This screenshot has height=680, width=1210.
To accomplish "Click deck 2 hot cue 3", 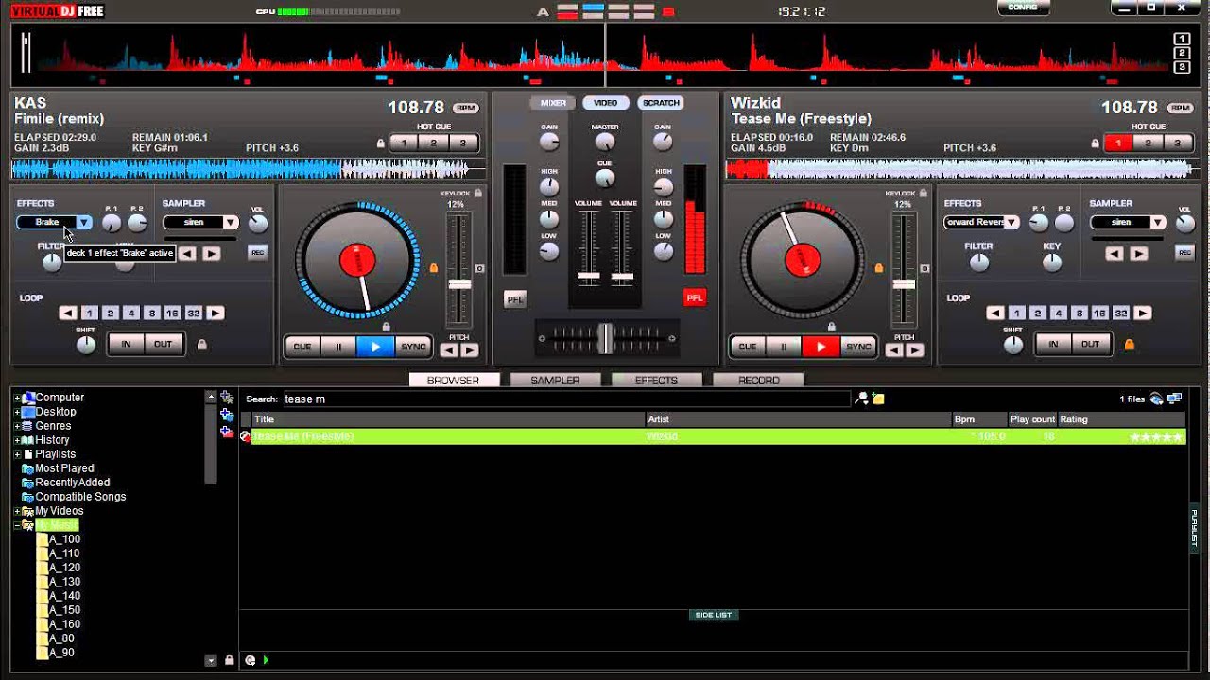I will (1177, 144).
